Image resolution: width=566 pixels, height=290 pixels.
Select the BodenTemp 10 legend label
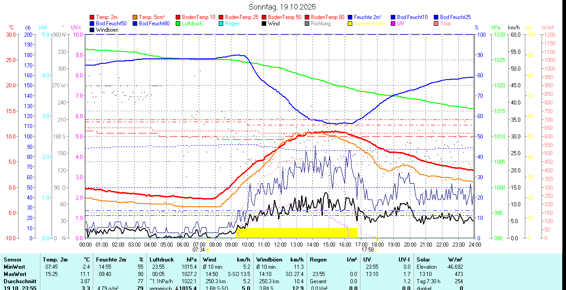(199, 17)
